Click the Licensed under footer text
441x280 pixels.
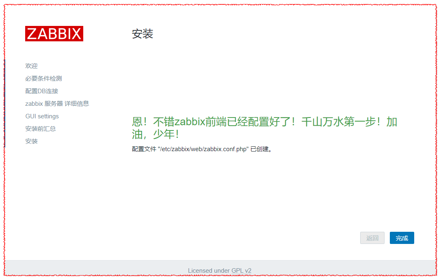click(x=209, y=271)
